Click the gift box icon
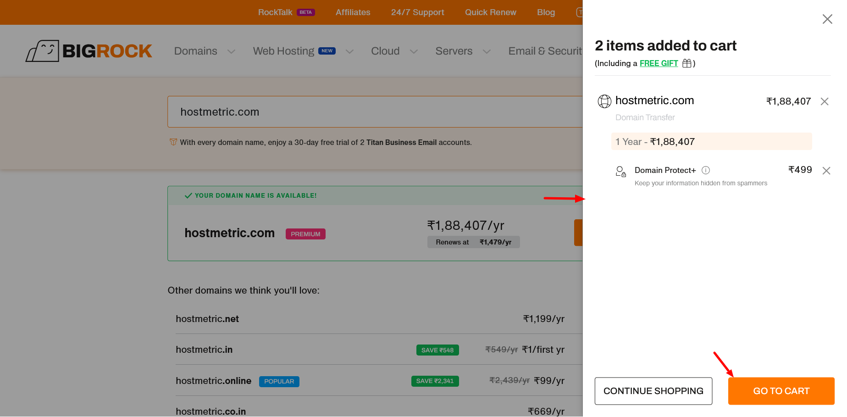The image size is (847, 417). click(x=686, y=63)
